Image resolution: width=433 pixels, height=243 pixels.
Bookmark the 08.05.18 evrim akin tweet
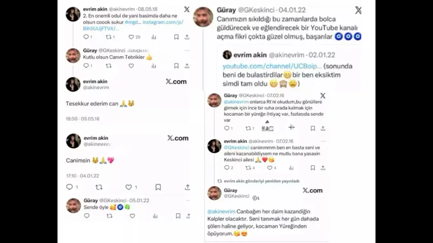click(176, 37)
